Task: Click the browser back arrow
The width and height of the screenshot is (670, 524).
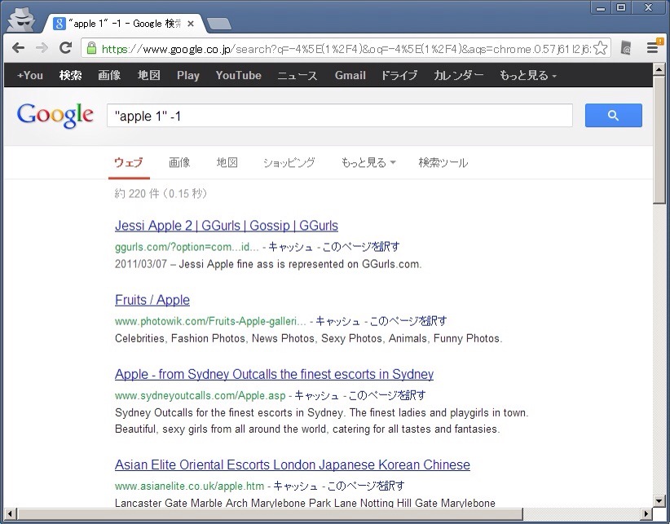Action: 18,48
